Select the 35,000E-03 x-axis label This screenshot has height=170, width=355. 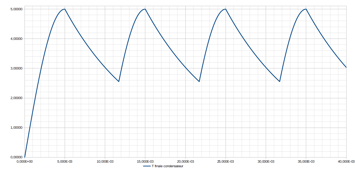(306, 162)
